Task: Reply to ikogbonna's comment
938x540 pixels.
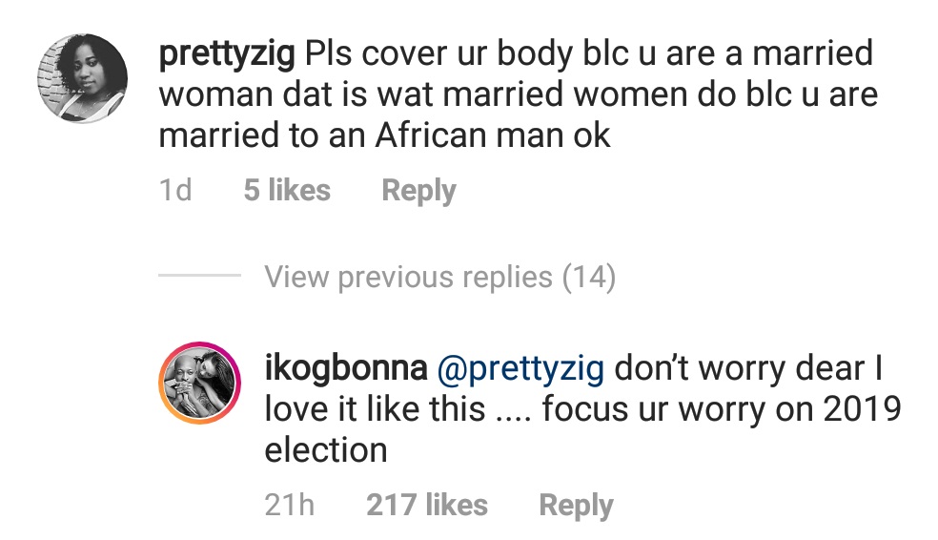Action: click(575, 505)
